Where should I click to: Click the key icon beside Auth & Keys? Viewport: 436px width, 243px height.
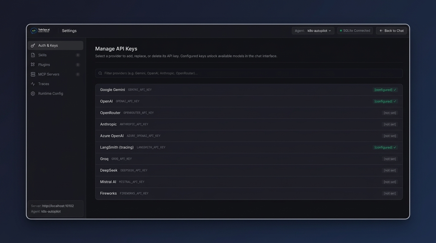coord(33,46)
